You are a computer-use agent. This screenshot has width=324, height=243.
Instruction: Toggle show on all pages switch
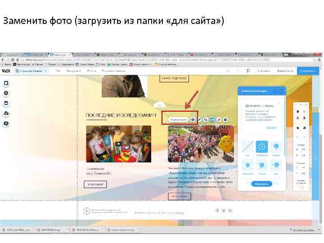tap(302, 187)
